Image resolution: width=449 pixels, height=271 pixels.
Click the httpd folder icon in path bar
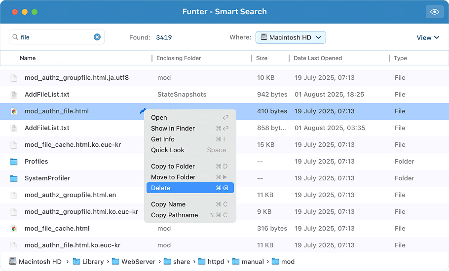[202, 262]
